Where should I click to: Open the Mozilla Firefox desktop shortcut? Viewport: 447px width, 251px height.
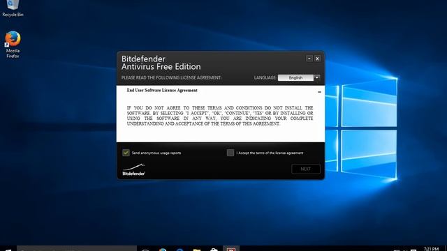pyautogui.click(x=13, y=45)
